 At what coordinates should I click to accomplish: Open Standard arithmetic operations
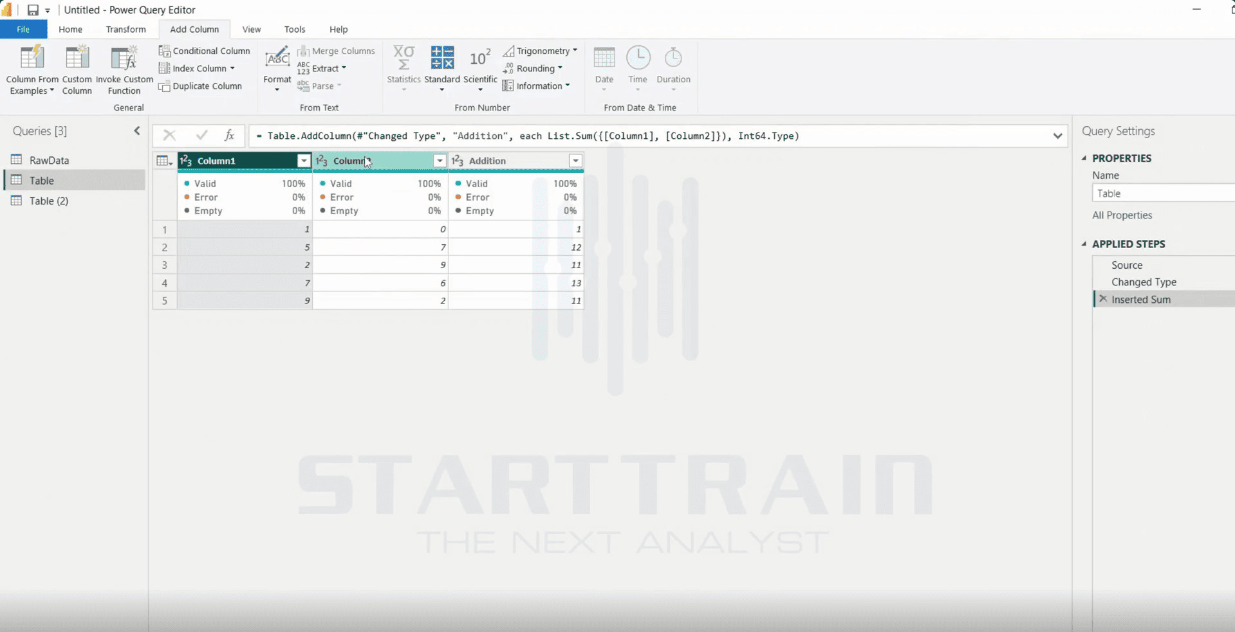pos(441,69)
